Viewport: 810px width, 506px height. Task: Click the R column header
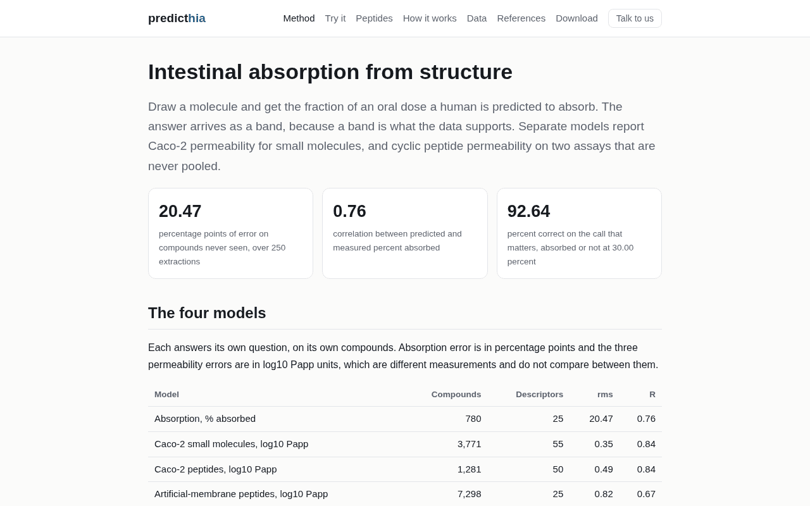coord(652,394)
